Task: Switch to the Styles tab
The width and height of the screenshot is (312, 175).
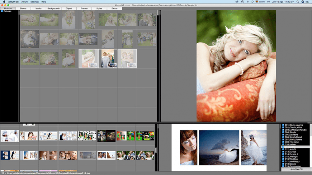Action: pos(99,8)
